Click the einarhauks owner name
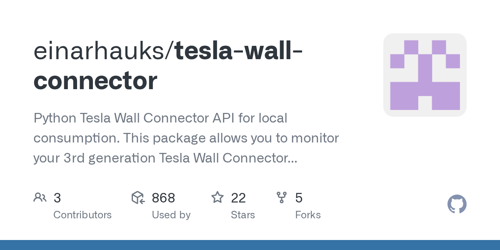 point(100,51)
